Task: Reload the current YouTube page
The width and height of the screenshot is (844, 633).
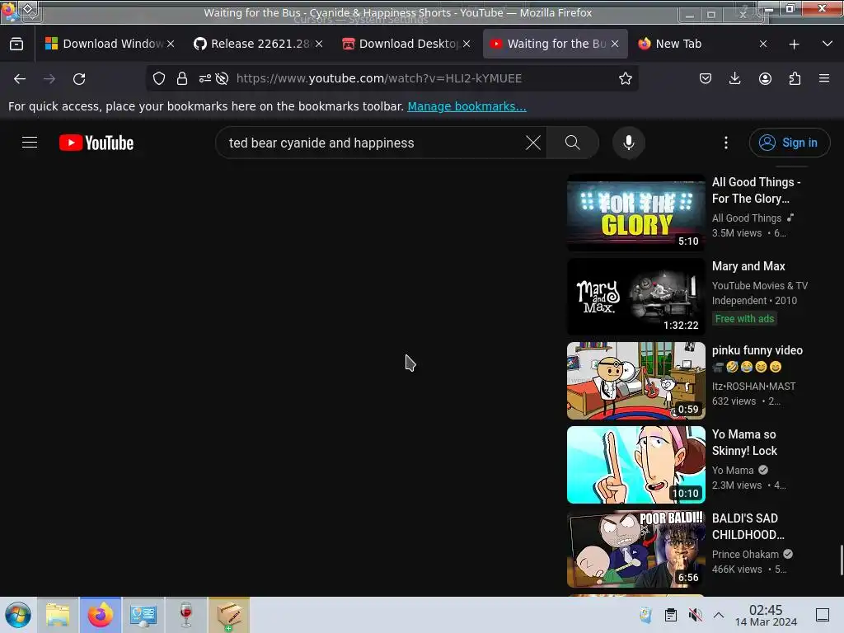Action: [79, 78]
